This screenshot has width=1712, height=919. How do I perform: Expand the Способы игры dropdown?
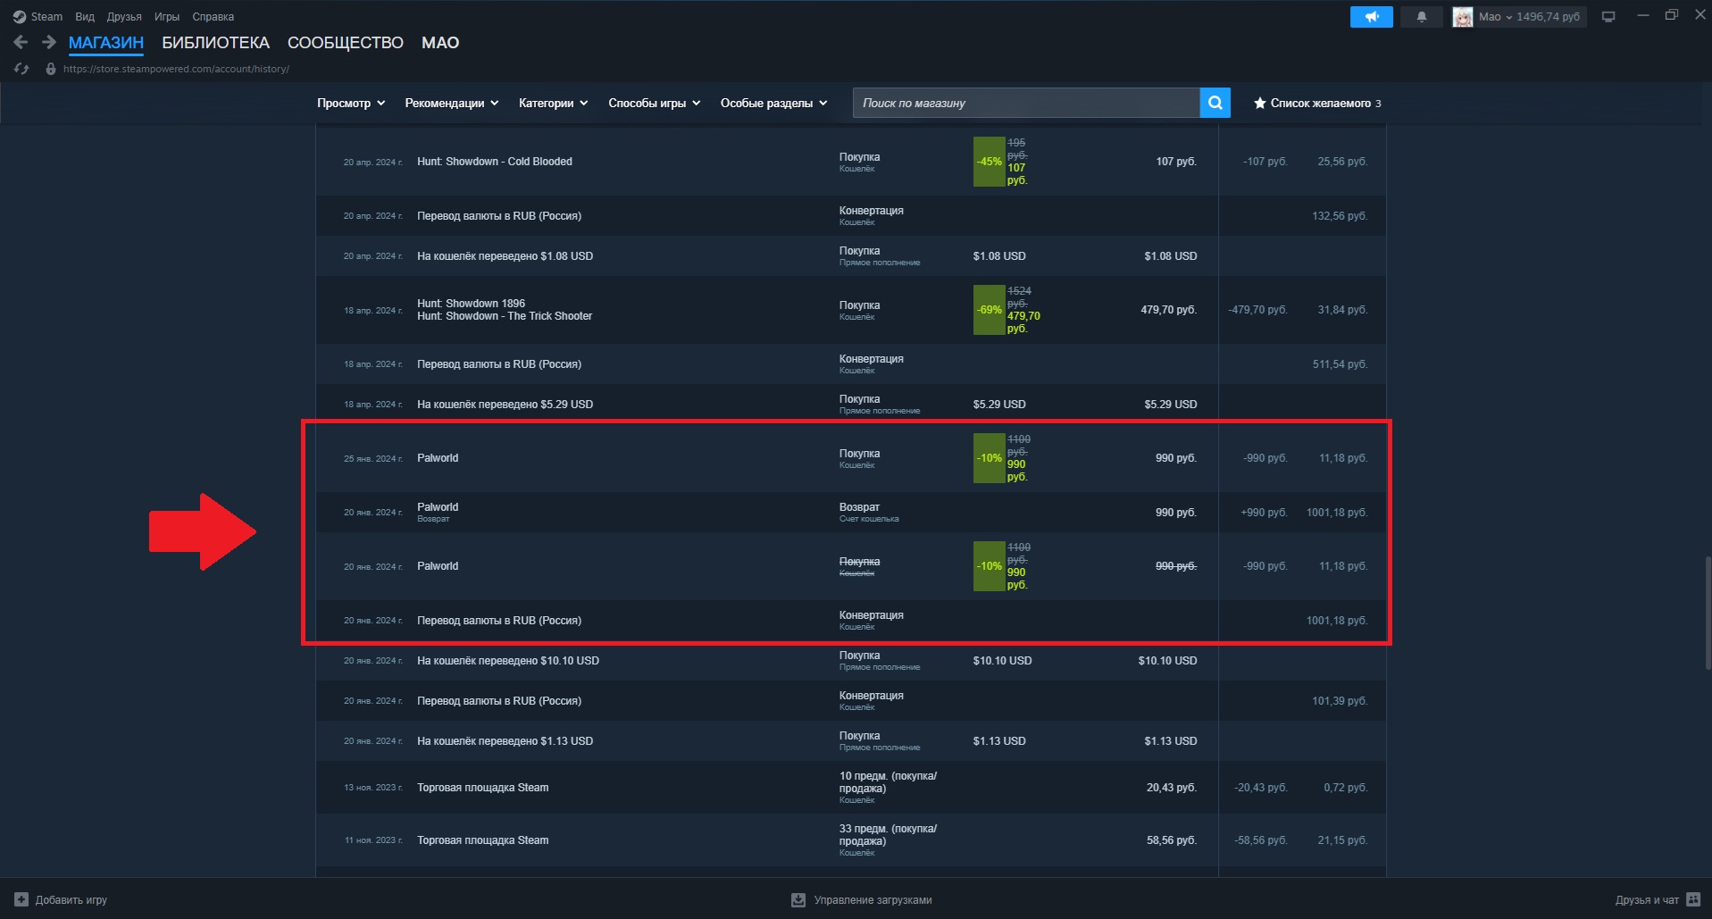click(x=655, y=104)
